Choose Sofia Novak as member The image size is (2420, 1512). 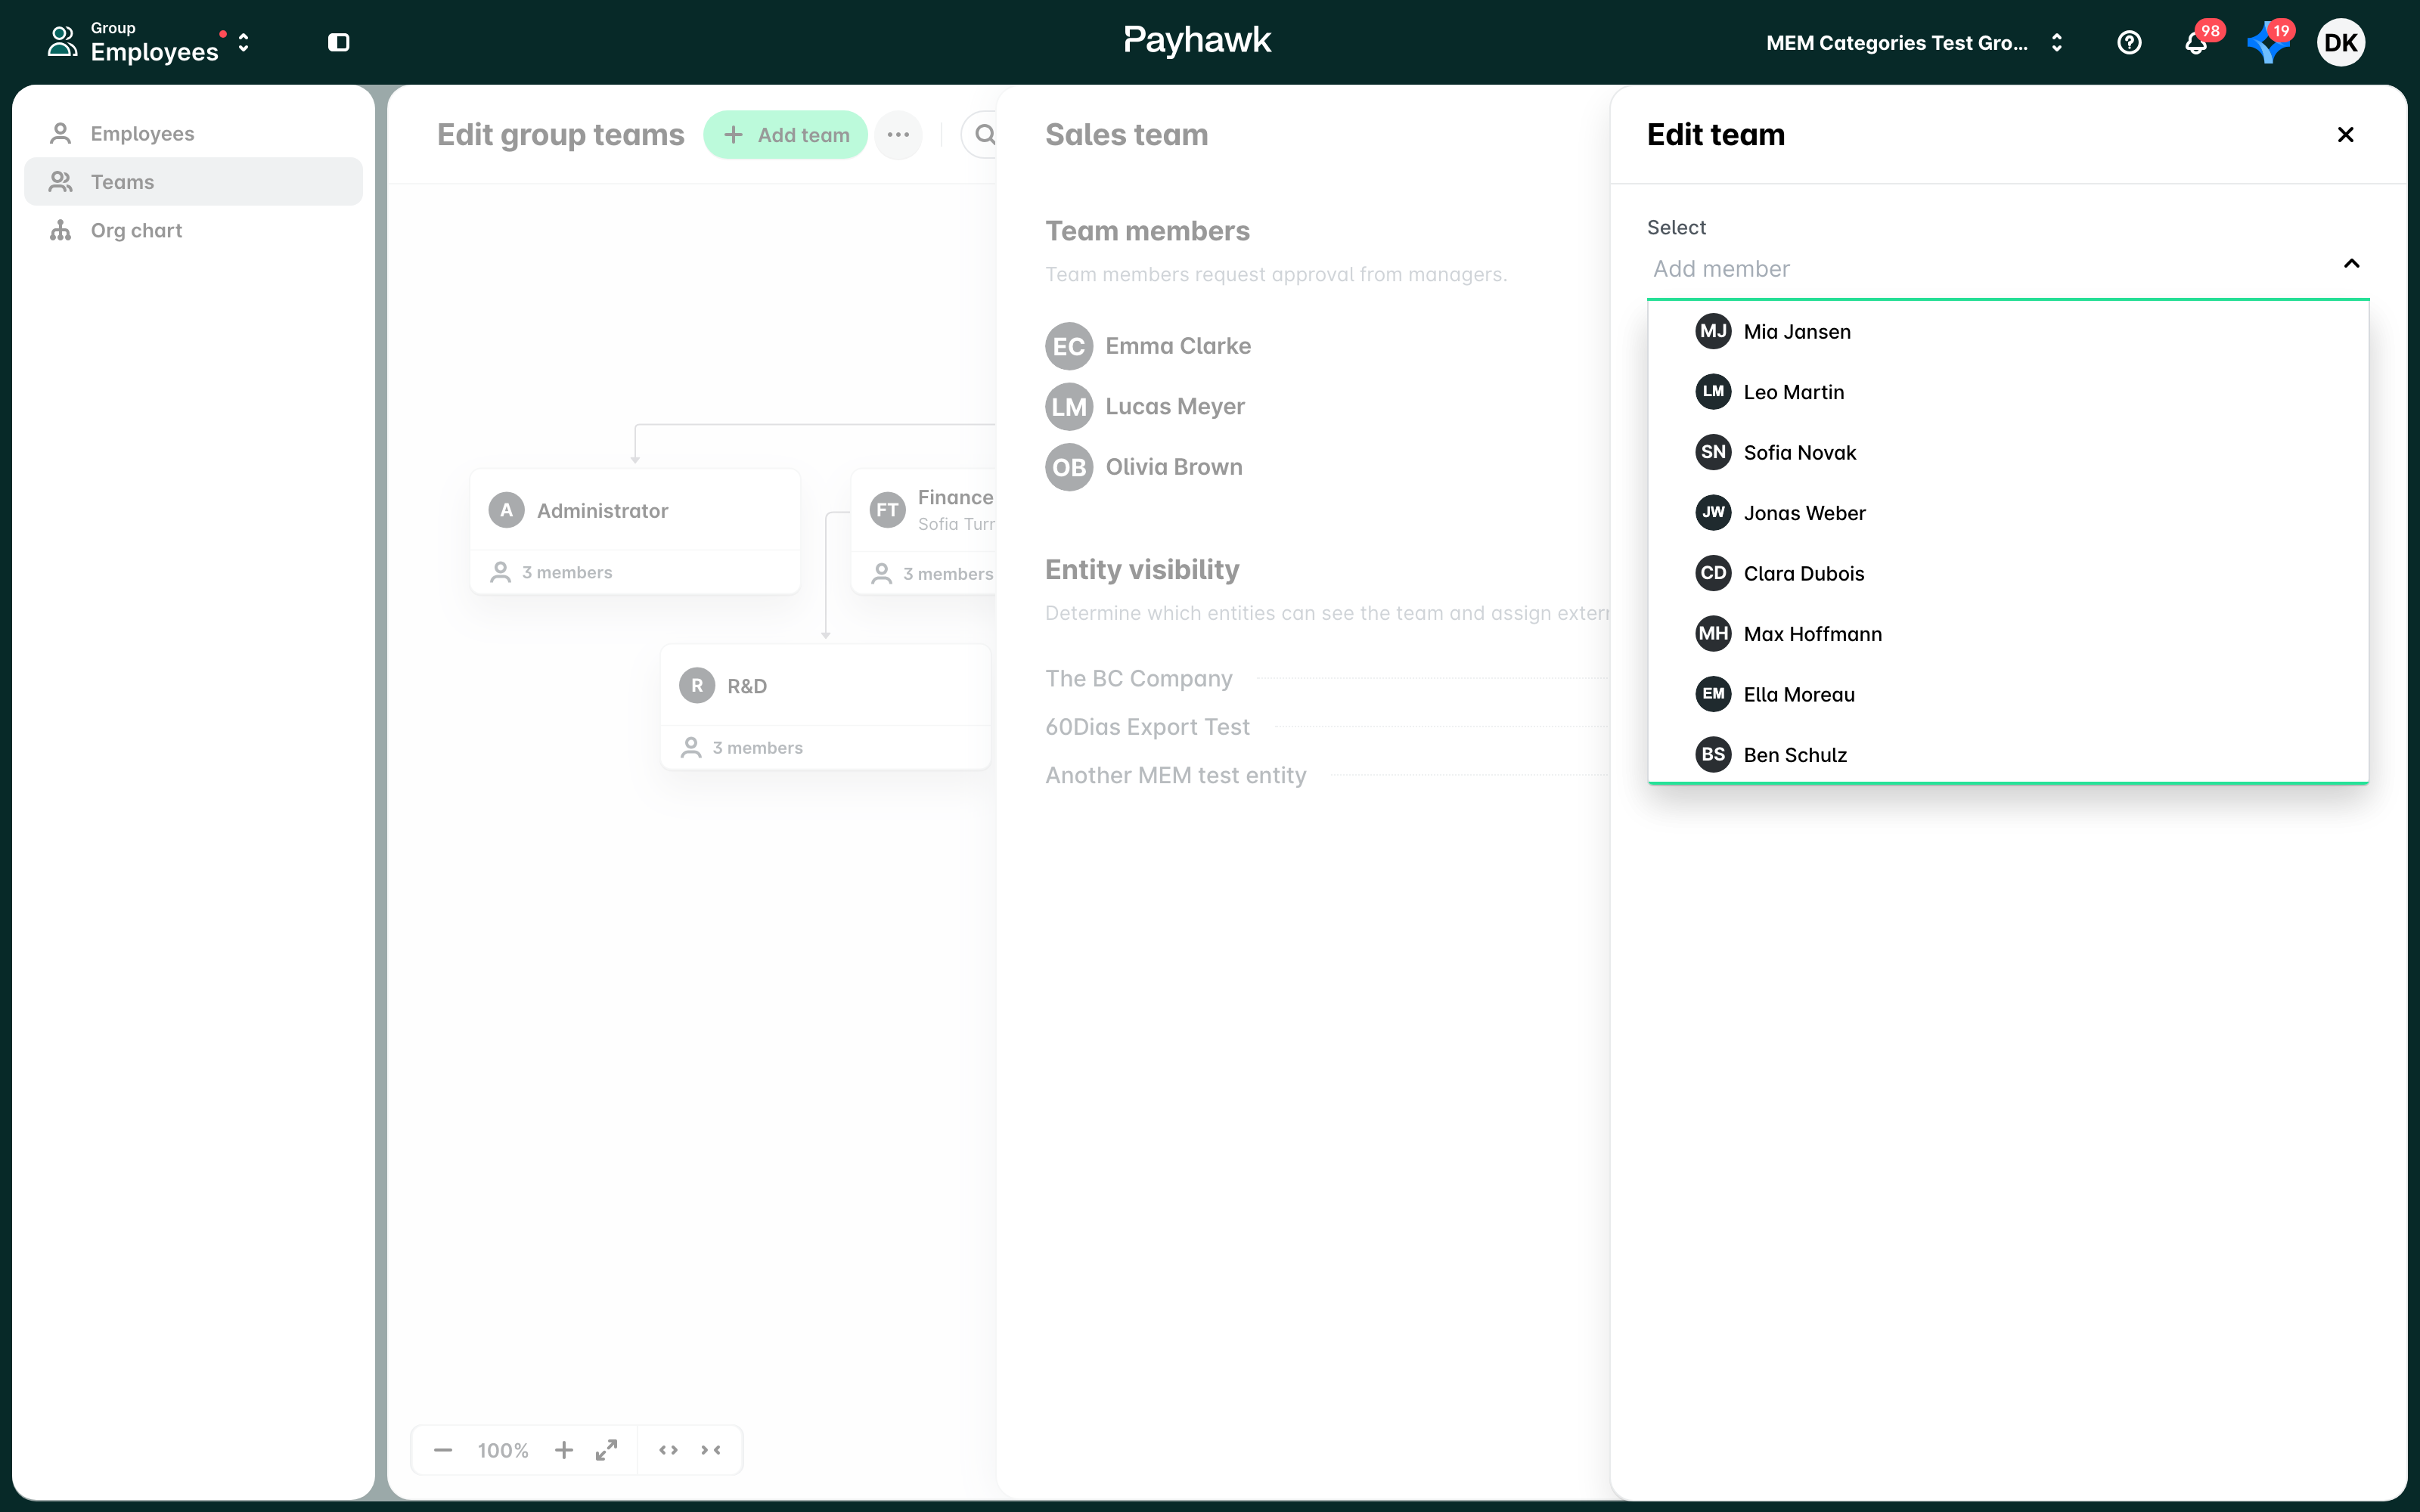(2008, 452)
